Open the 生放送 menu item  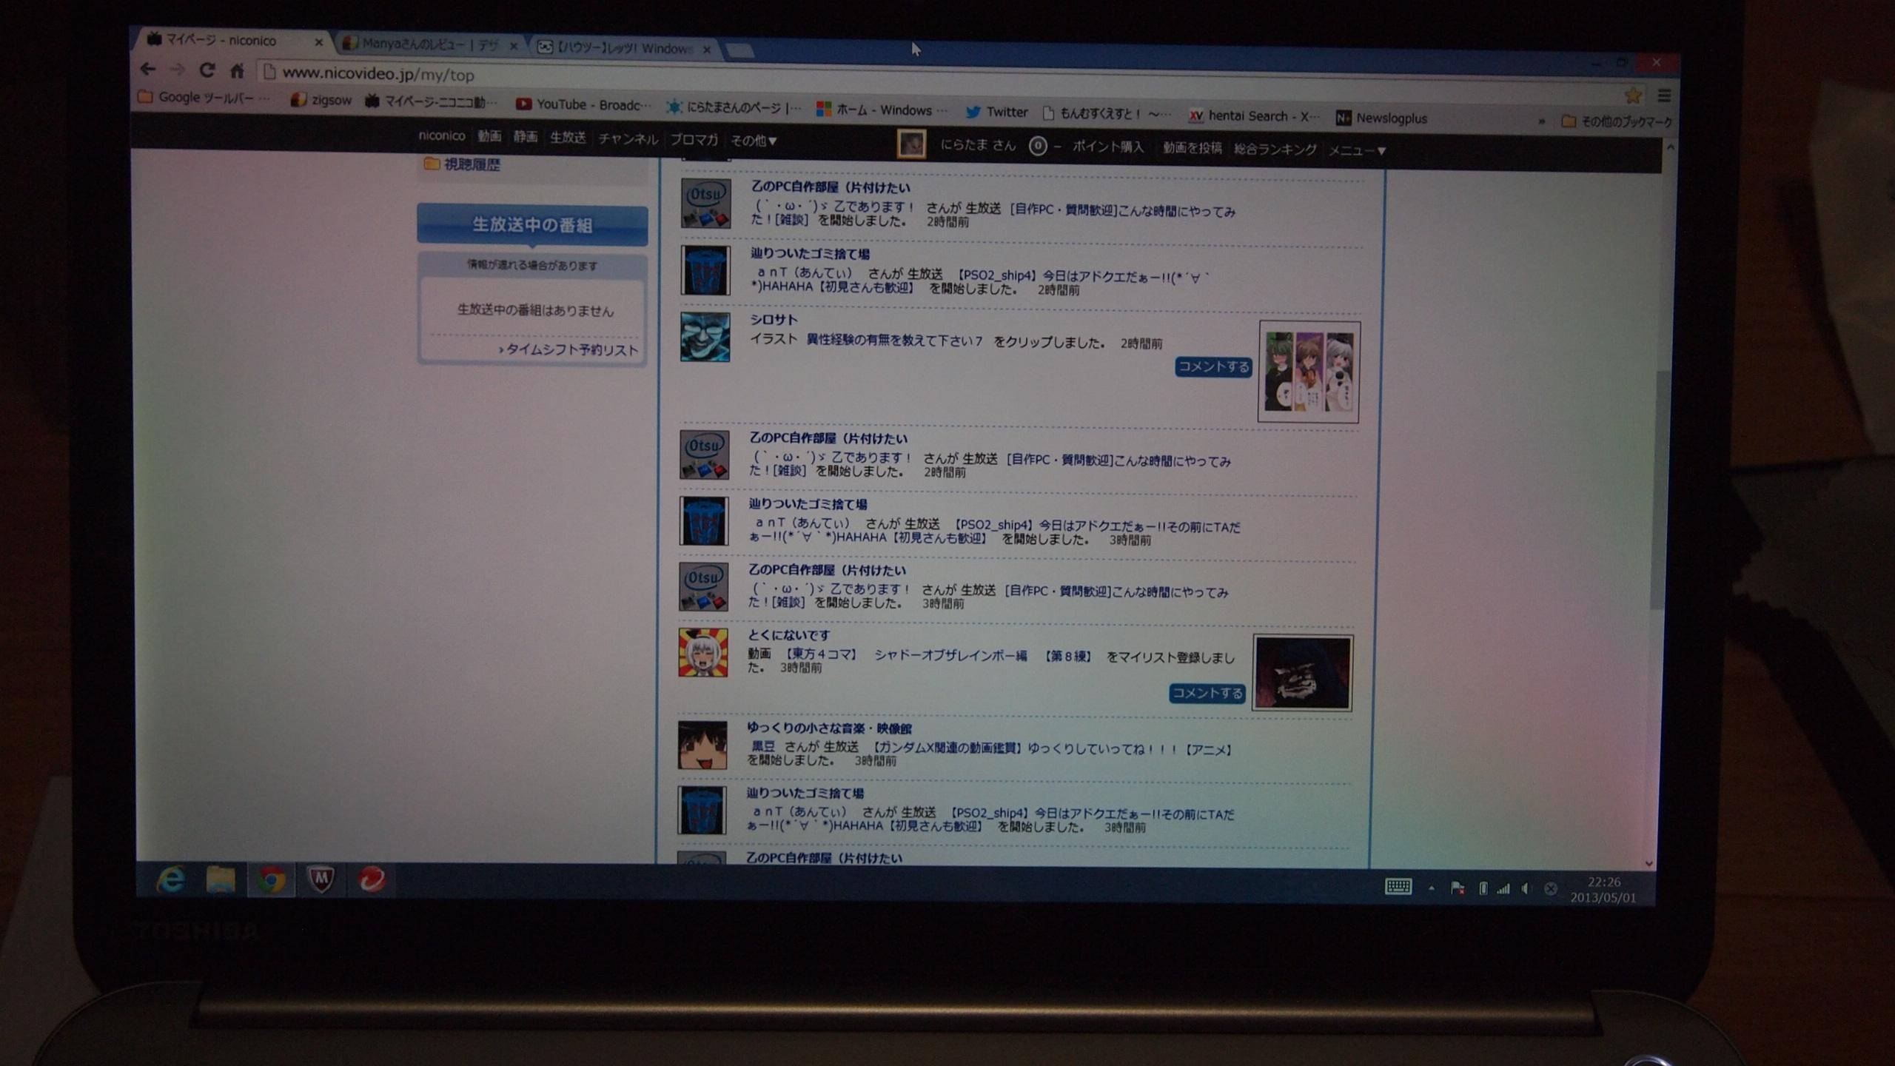[x=568, y=138]
